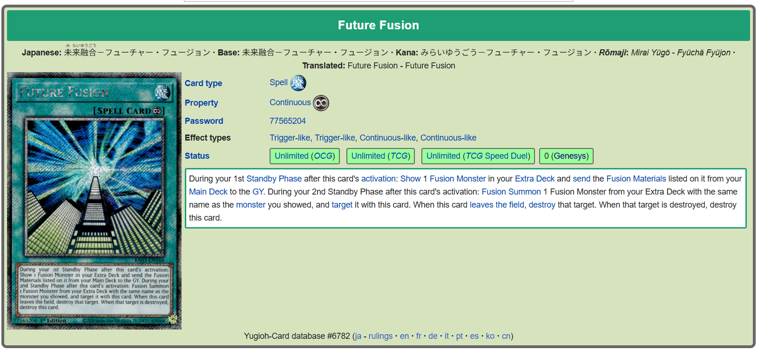Open the Standby Phase link
Screen dimensions: 758x350
coord(274,179)
